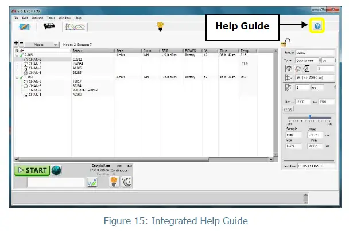Image resolution: width=349 pixels, height=231 pixels.
Task: Click the moon and stars sleep icon
Action: (x=127, y=182)
